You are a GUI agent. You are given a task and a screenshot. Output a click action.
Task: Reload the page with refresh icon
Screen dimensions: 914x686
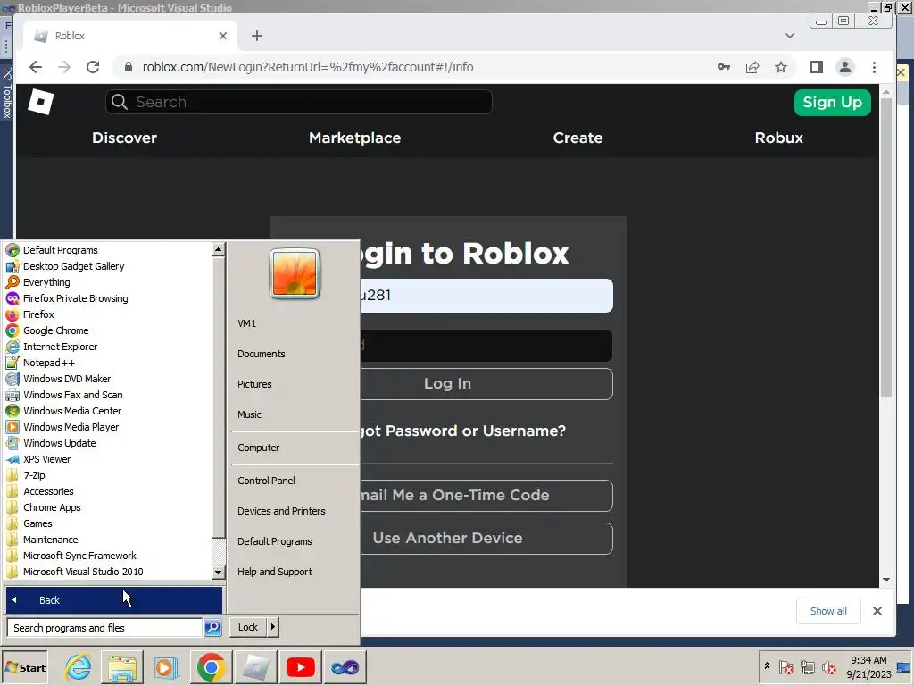[93, 67]
